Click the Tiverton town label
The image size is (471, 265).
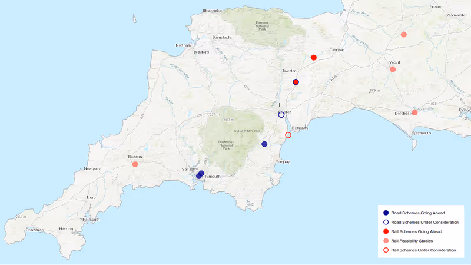pos(289,71)
